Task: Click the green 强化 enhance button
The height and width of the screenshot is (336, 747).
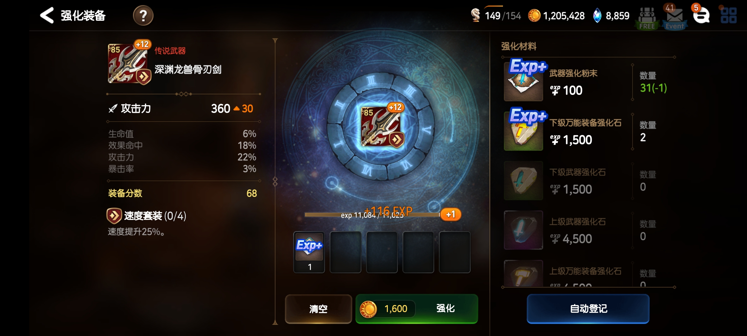Action: pyautogui.click(x=417, y=309)
